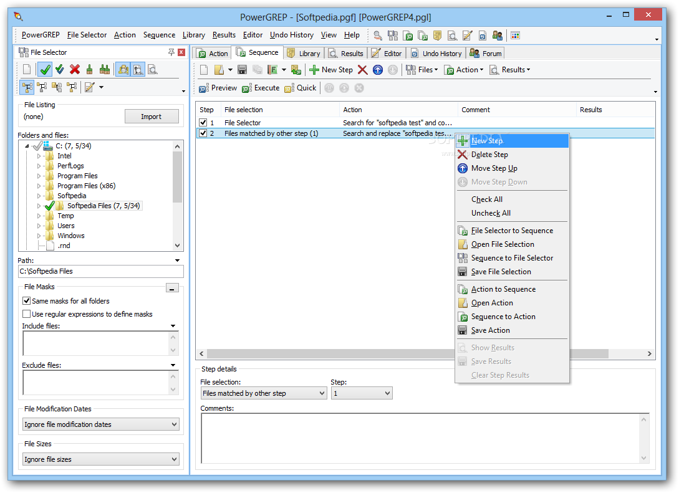The width and height of the screenshot is (679, 493).
Task: Click the Include files text box
Action: click(x=96, y=343)
